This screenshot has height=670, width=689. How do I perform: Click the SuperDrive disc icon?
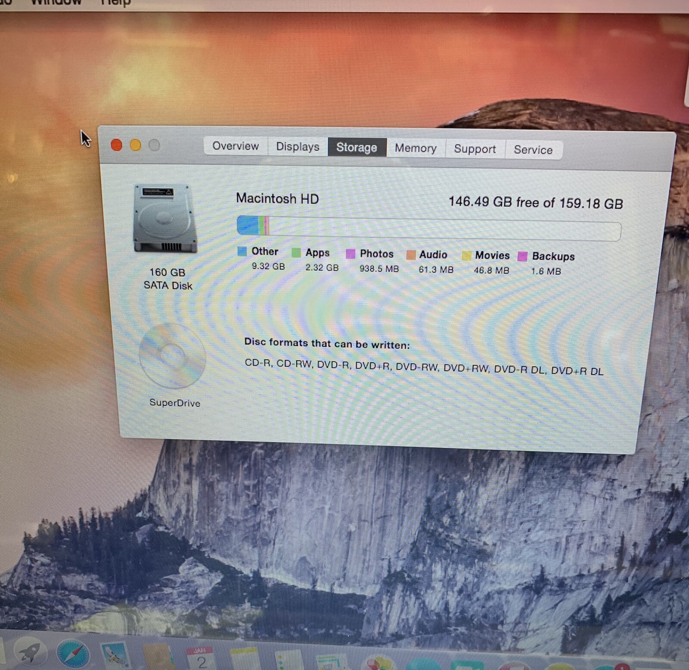173,355
